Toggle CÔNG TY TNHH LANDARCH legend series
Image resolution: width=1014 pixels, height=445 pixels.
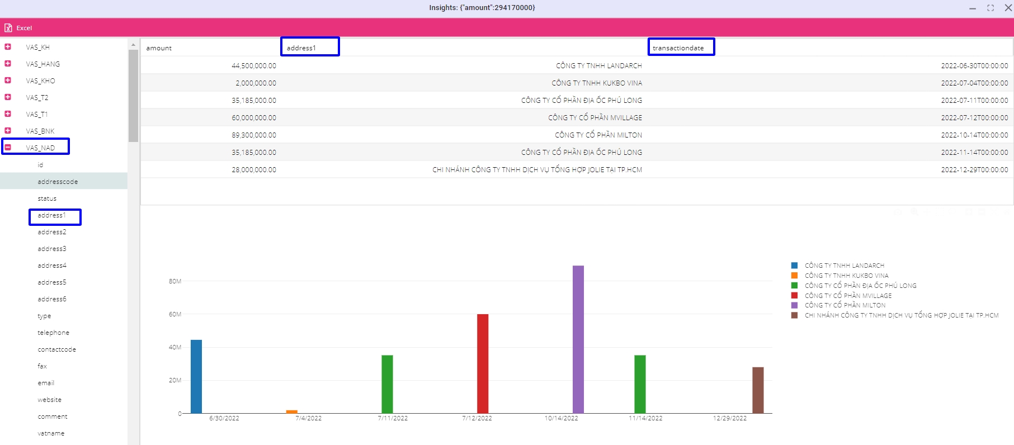(x=844, y=266)
